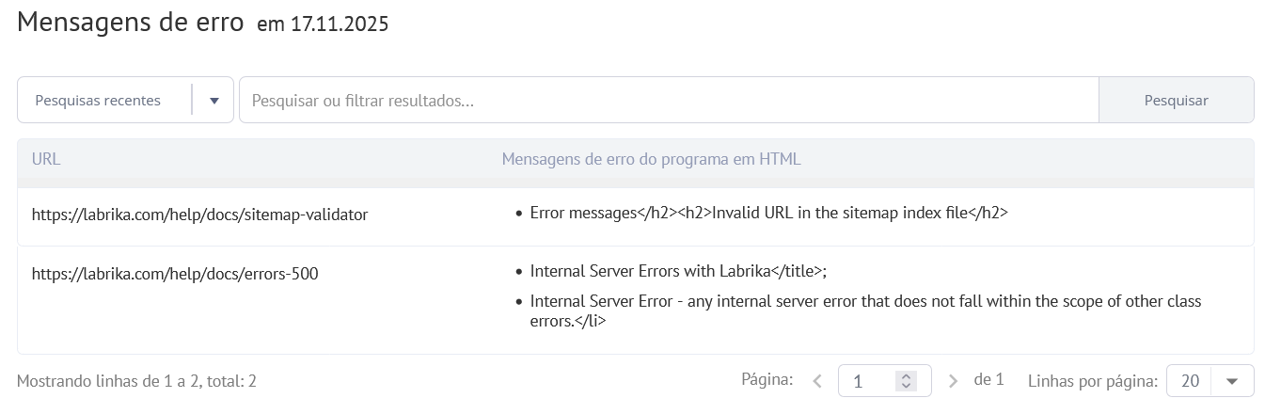
Task: Sort by the URL column header
Action: [x=46, y=159]
